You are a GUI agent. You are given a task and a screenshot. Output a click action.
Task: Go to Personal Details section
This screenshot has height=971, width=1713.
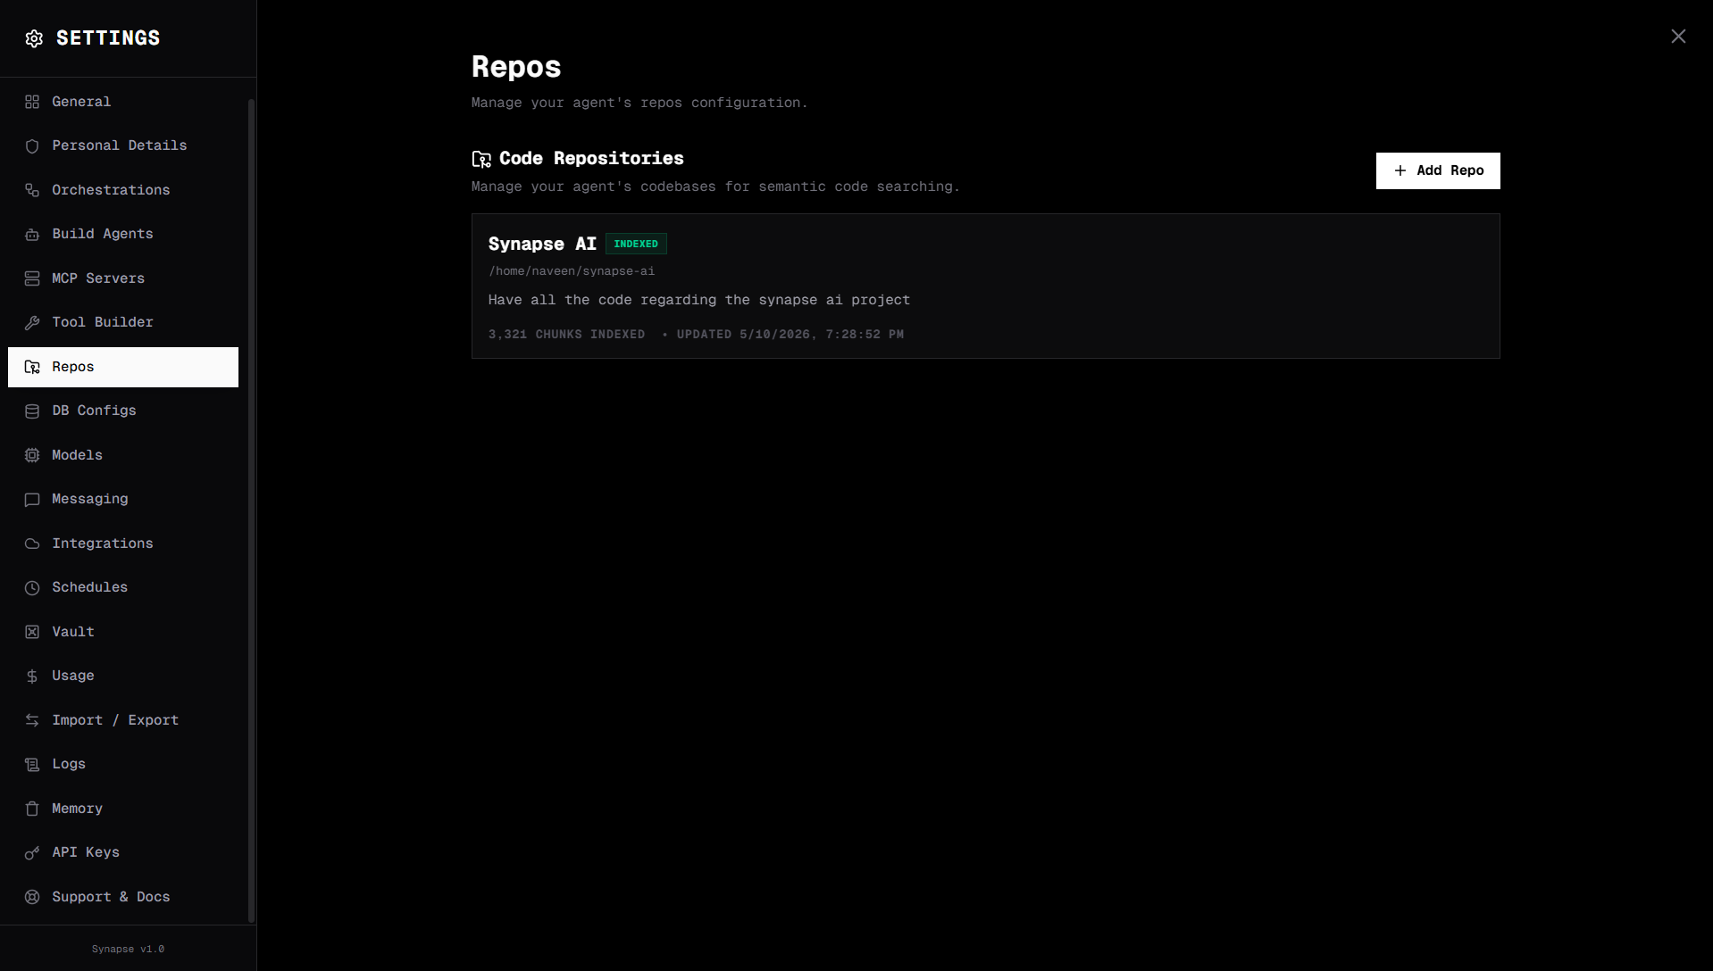coord(123,145)
